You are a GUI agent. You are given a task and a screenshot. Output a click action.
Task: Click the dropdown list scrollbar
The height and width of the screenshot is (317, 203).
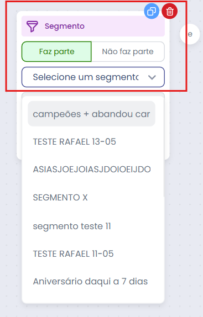pos(164,146)
